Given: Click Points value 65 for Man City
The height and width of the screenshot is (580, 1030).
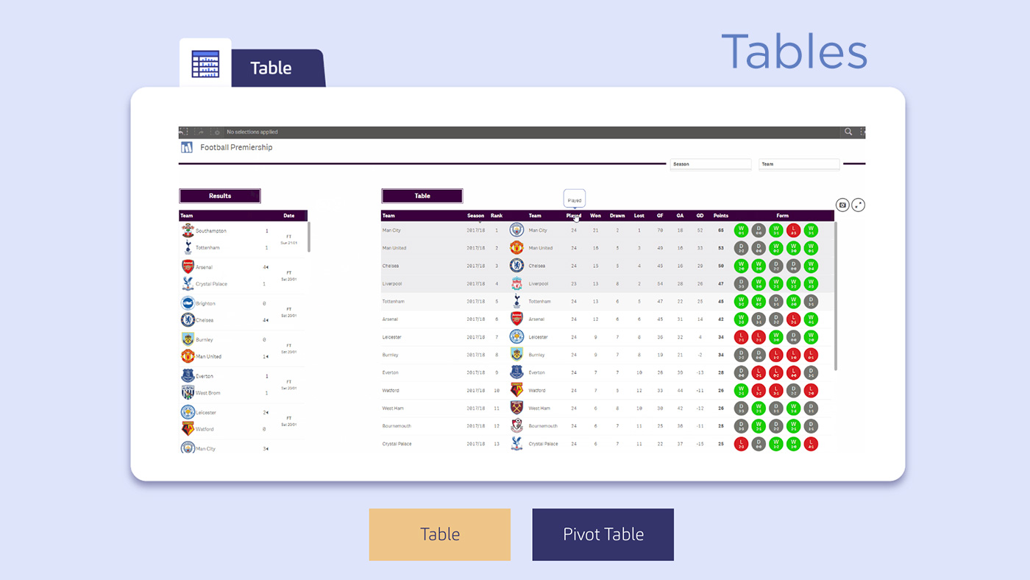Looking at the screenshot, I should click(721, 230).
